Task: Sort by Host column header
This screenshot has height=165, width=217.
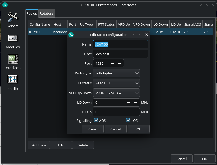Action: point(60,24)
